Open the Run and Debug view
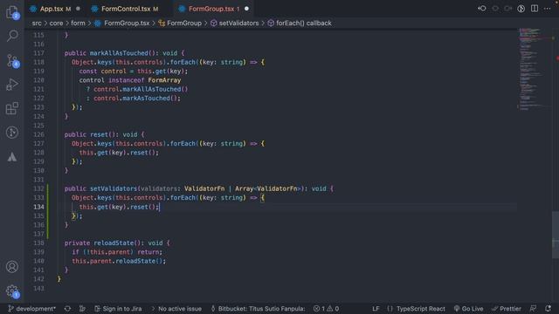The image size is (559, 314). click(x=12, y=85)
